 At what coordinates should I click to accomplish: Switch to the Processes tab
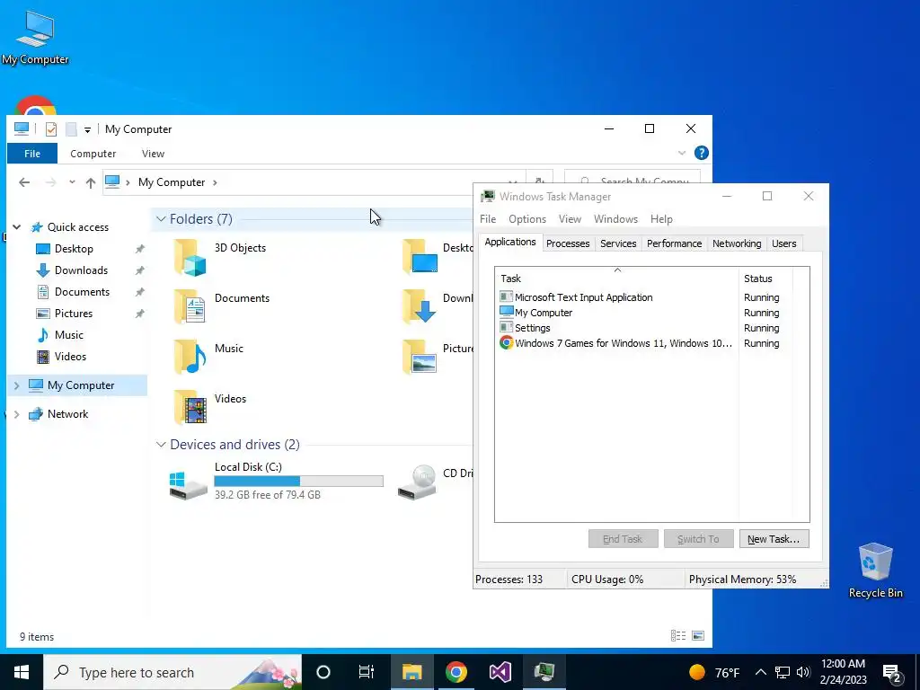568,243
